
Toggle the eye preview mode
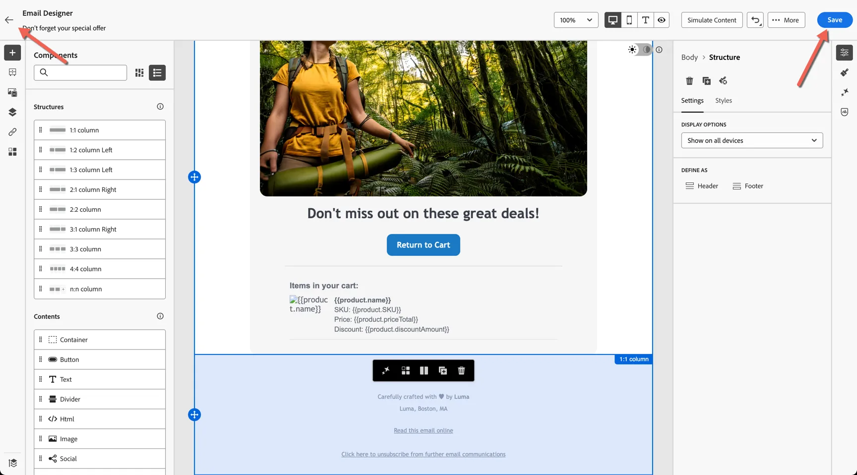point(662,20)
